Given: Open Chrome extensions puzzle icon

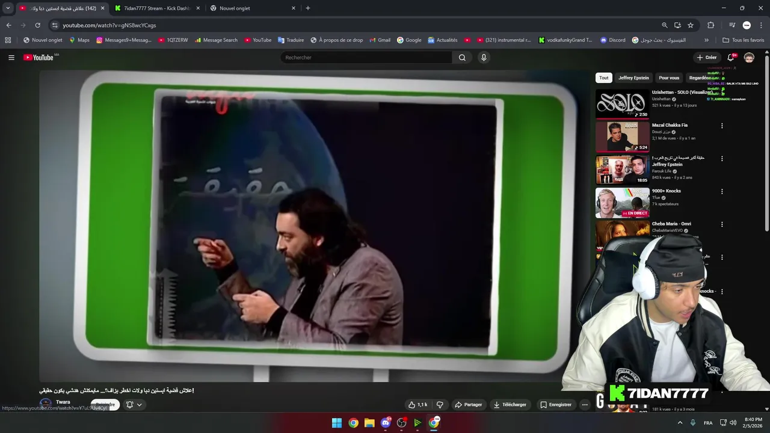Looking at the screenshot, I should [x=710, y=25].
